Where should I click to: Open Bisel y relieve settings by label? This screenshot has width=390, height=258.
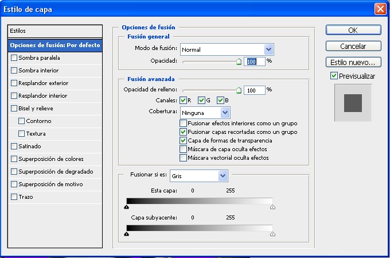[x=36, y=109]
